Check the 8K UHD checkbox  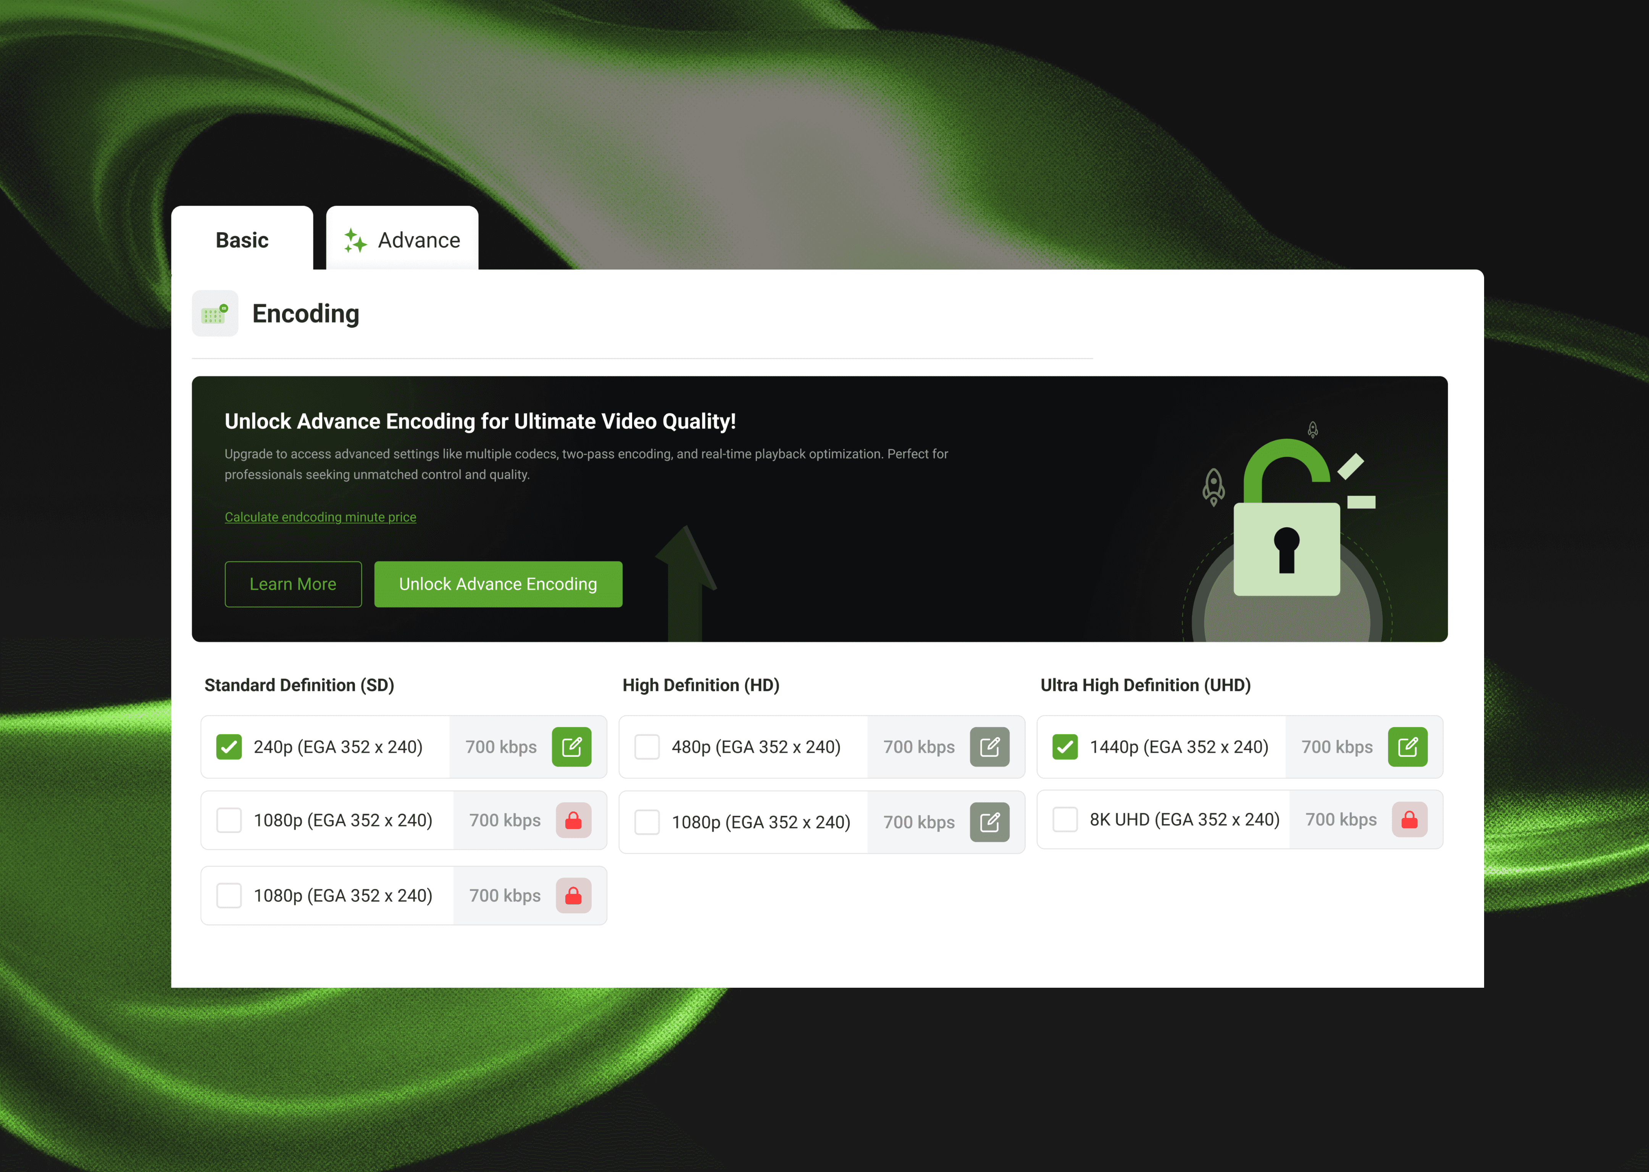point(1065,819)
